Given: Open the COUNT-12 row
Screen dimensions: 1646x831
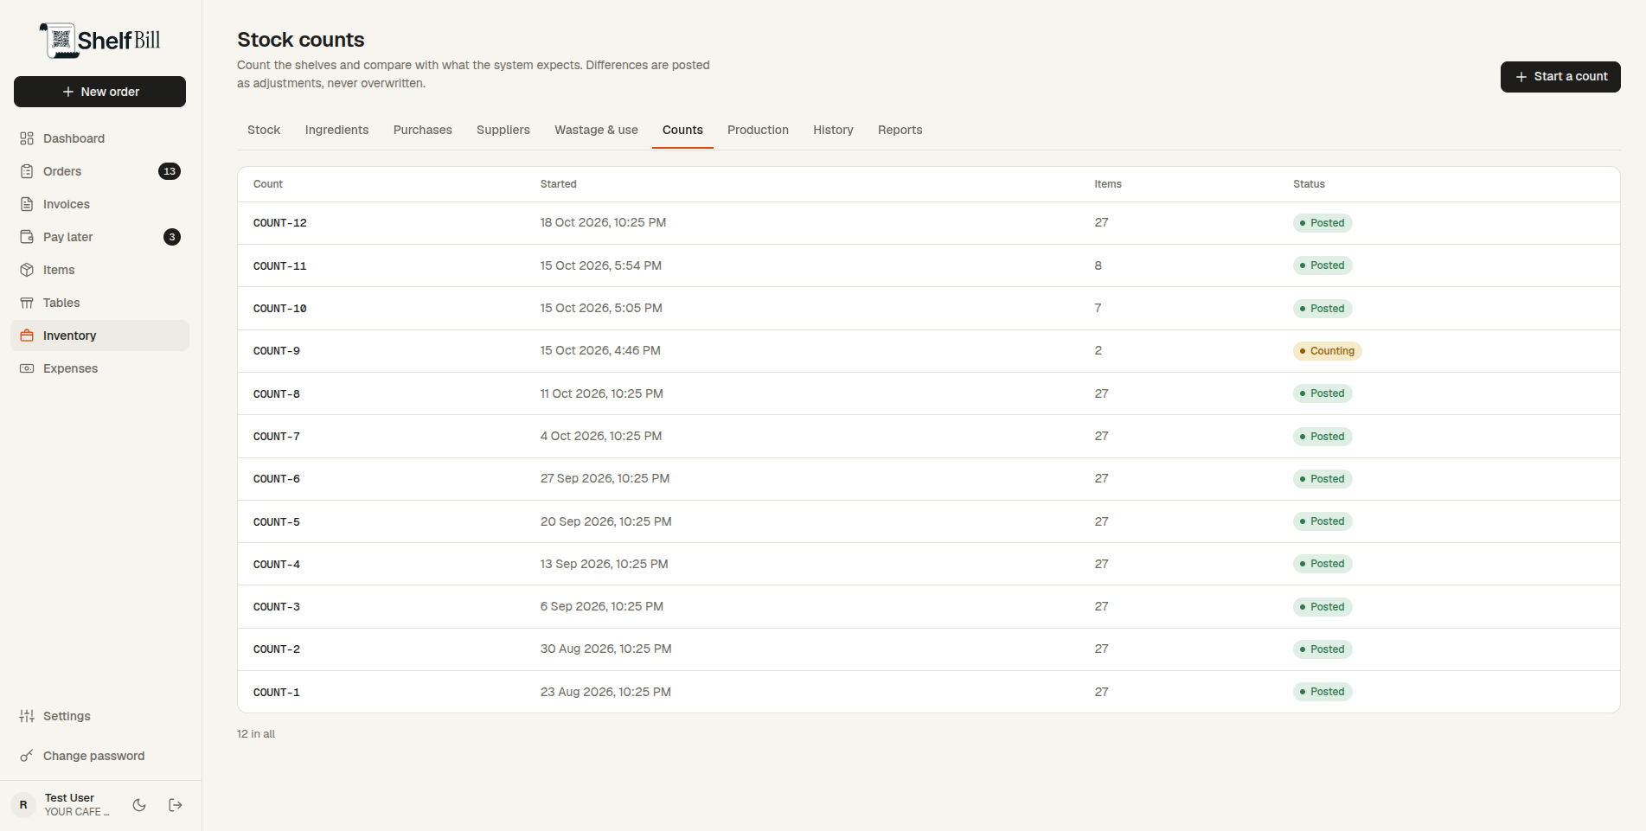Looking at the screenshot, I should click(x=928, y=223).
